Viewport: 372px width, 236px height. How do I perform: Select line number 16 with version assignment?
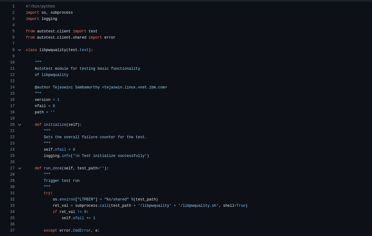(x=12, y=100)
